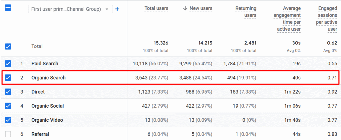The image size is (341, 140).
Task: Click the Paid Search channel label
Action: (45, 64)
